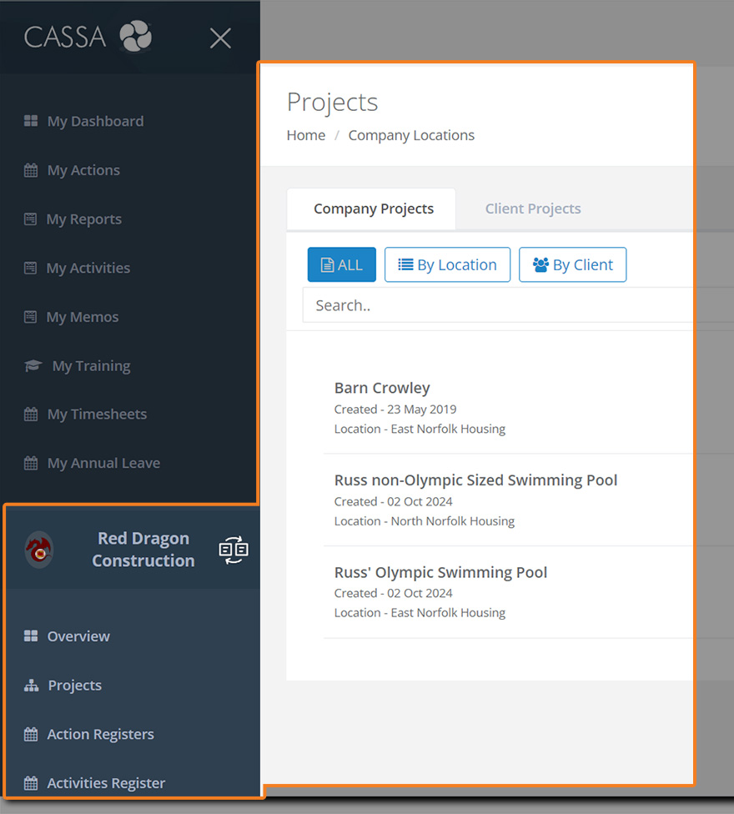Switch to Client Projects tab

(533, 209)
